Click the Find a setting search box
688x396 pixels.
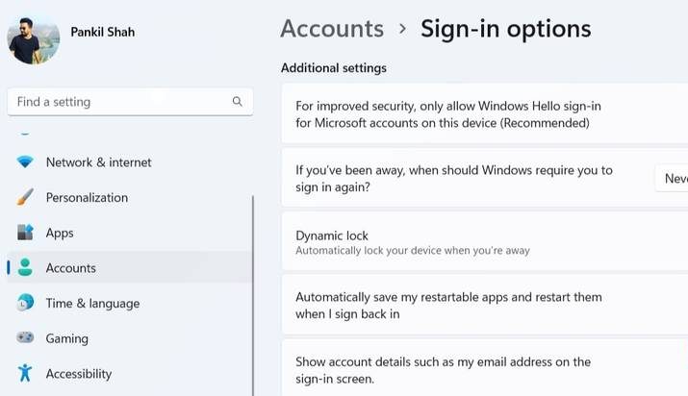tap(130, 102)
